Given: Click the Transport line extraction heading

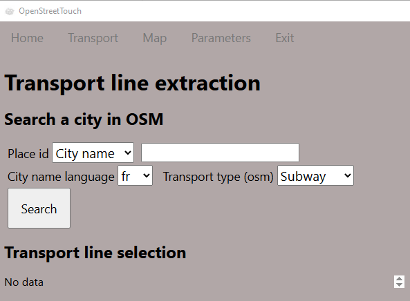Looking at the screenshot, I should point(132,84).
